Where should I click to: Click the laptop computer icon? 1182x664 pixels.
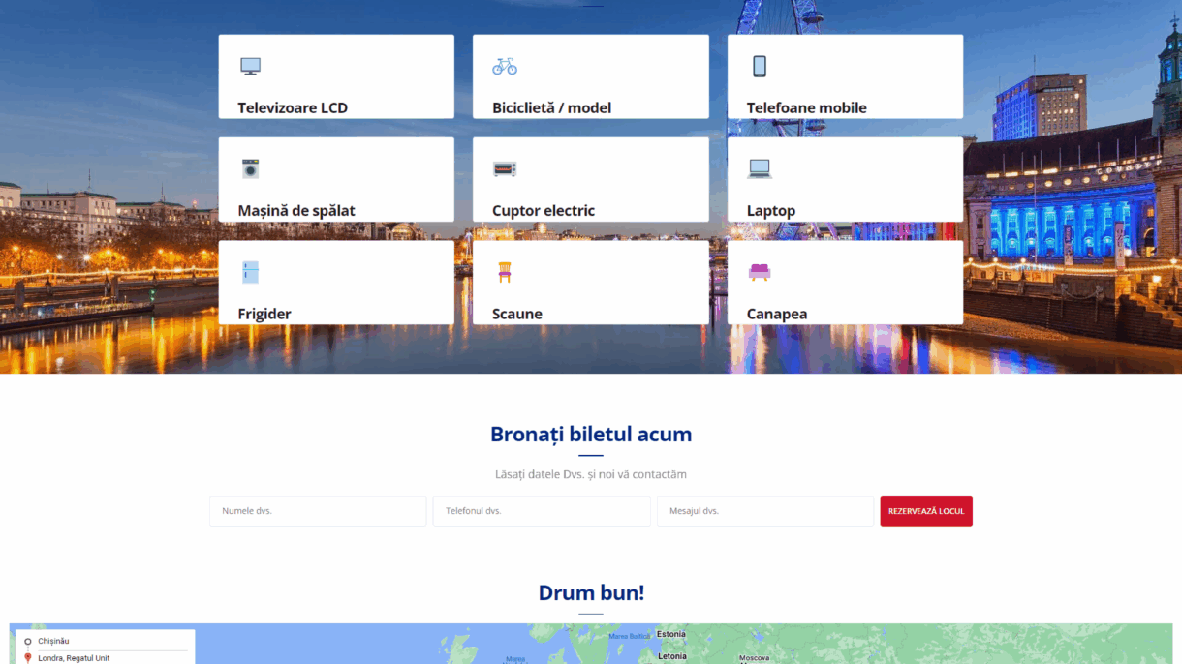pyautogui.click(x=760, y=169)
